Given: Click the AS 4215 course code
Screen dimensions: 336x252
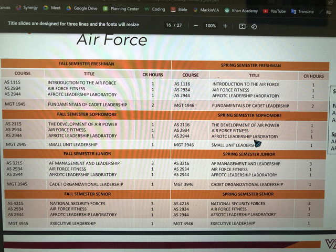Looking at the screenshot, I should [x=15, y=203].
